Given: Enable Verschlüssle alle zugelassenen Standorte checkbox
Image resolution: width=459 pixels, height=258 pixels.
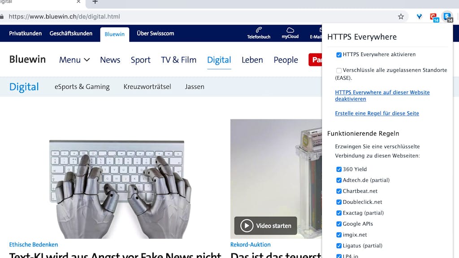Looking at the screenshot, I should 339,70.
